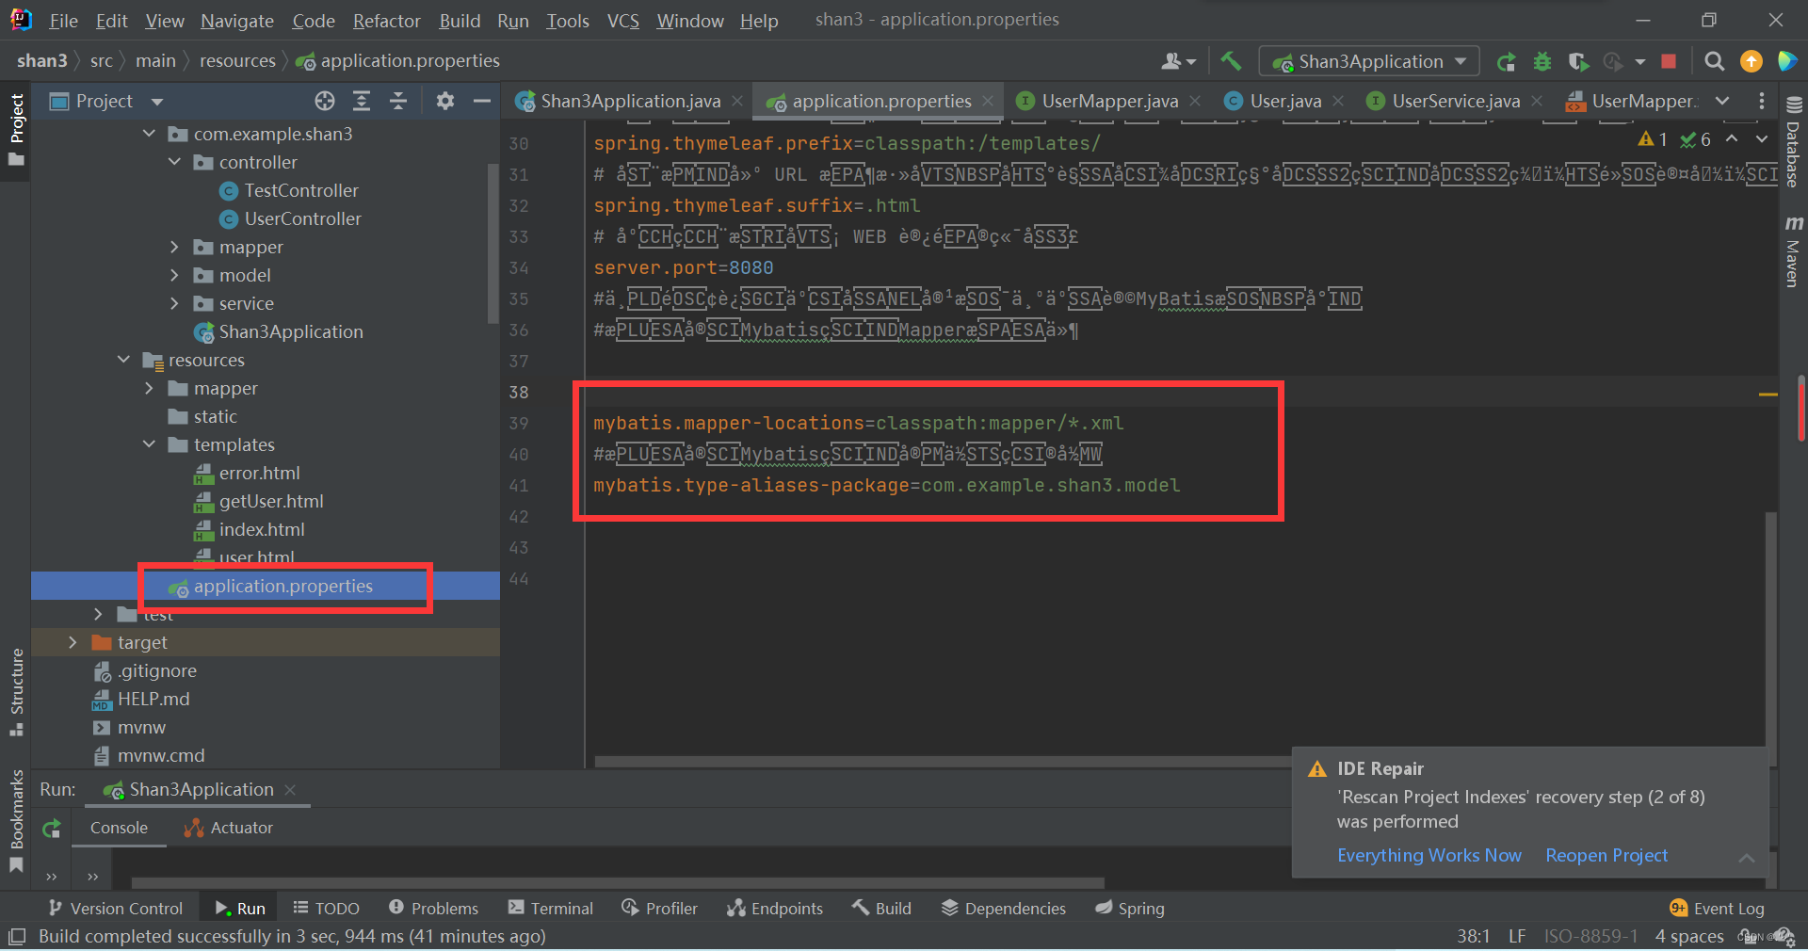Image resolution: width=1808 pixels, height=951 pixels.
Task: Expand the model package
Action: 174,275
